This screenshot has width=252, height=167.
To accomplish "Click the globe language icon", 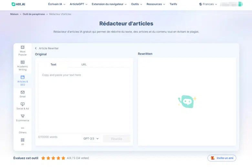I will point(201,4).
